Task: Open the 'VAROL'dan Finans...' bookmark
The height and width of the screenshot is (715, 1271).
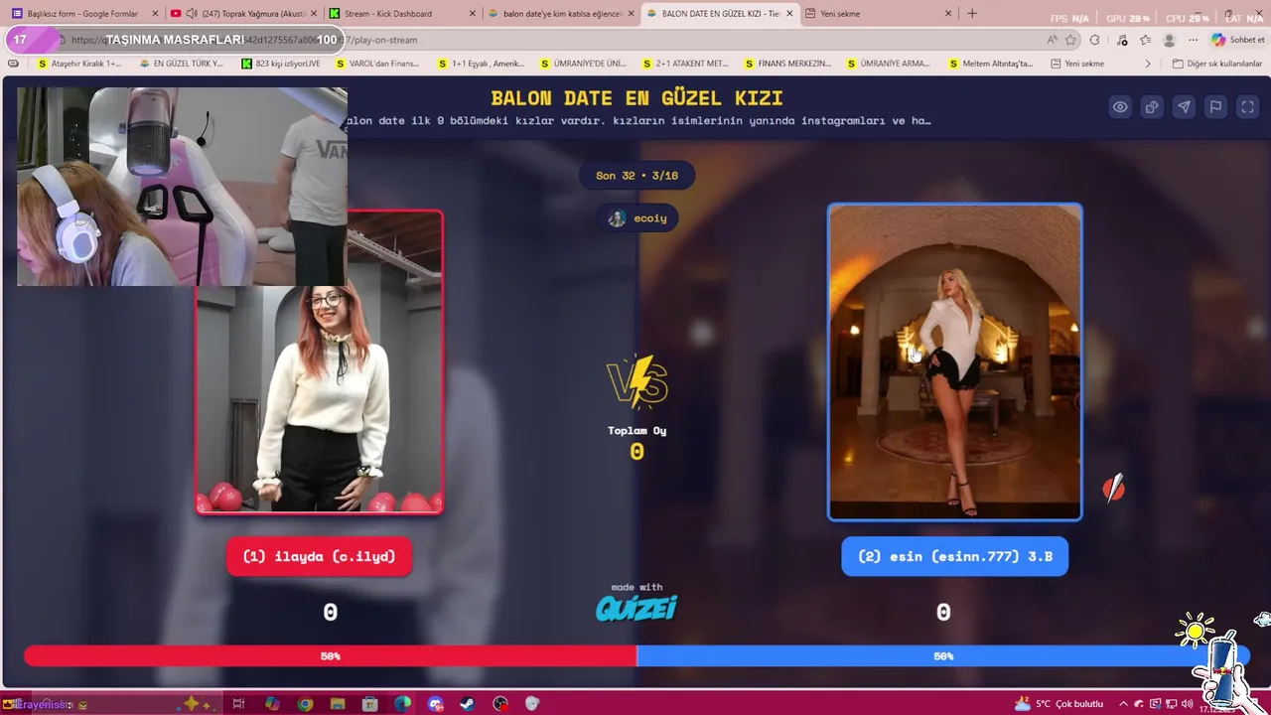Action: [x=377, y=64]
